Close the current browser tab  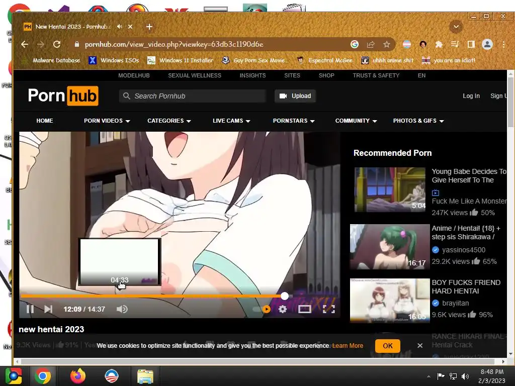point(130,27)
